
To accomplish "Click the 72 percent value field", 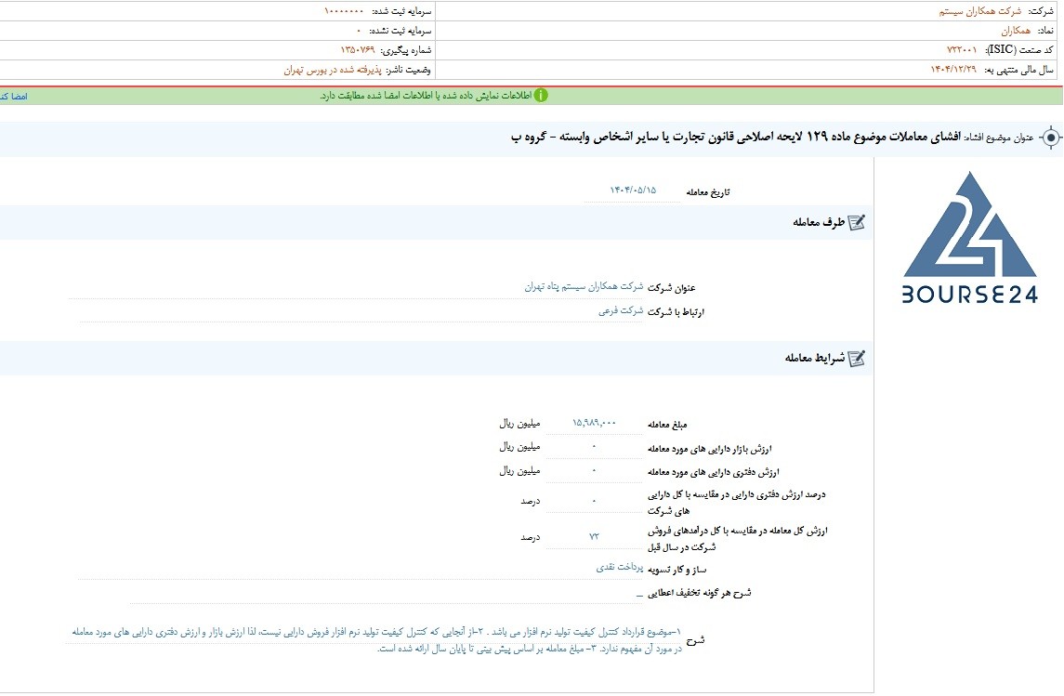I will (x=595, y=536).
